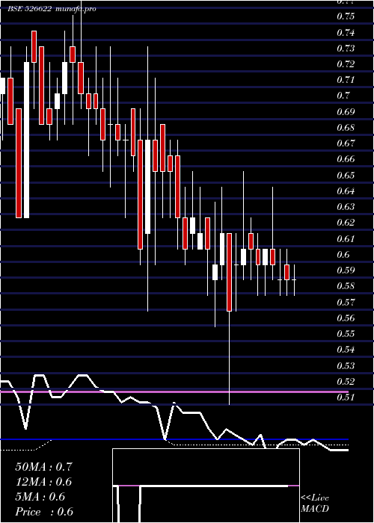The image size is (374, 523).
Task: Select the 0.7 price axis label
Action: 343,96
